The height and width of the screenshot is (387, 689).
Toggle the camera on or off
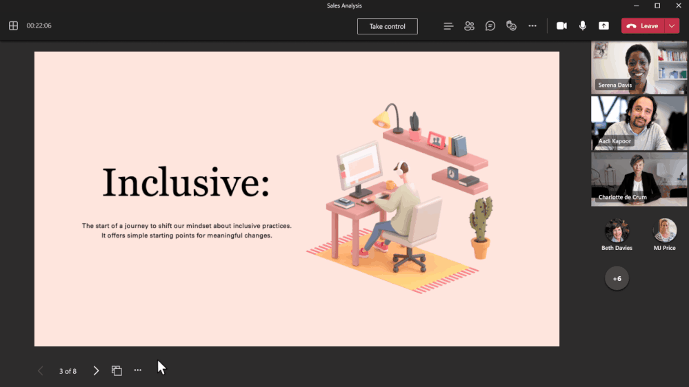click(x=561, y=26)
